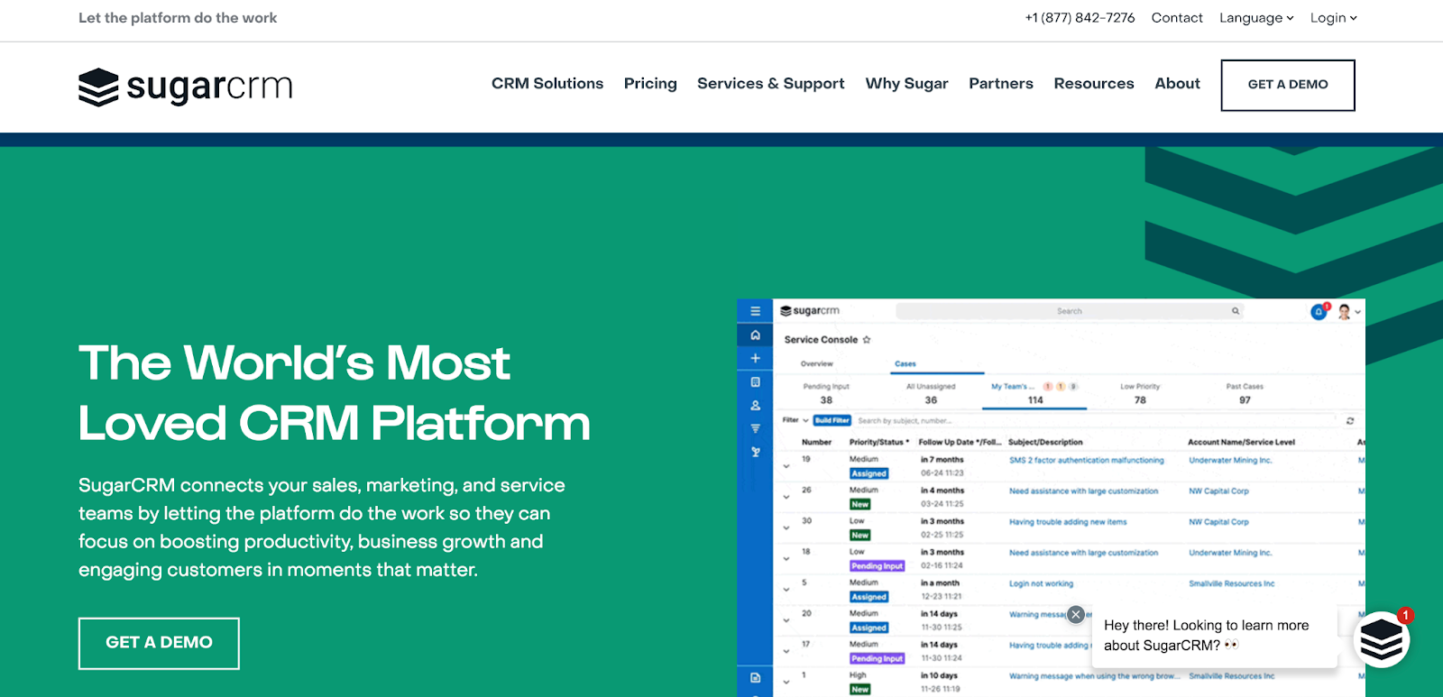Click the header GET A DEMO button

[x=1288, y=85]
